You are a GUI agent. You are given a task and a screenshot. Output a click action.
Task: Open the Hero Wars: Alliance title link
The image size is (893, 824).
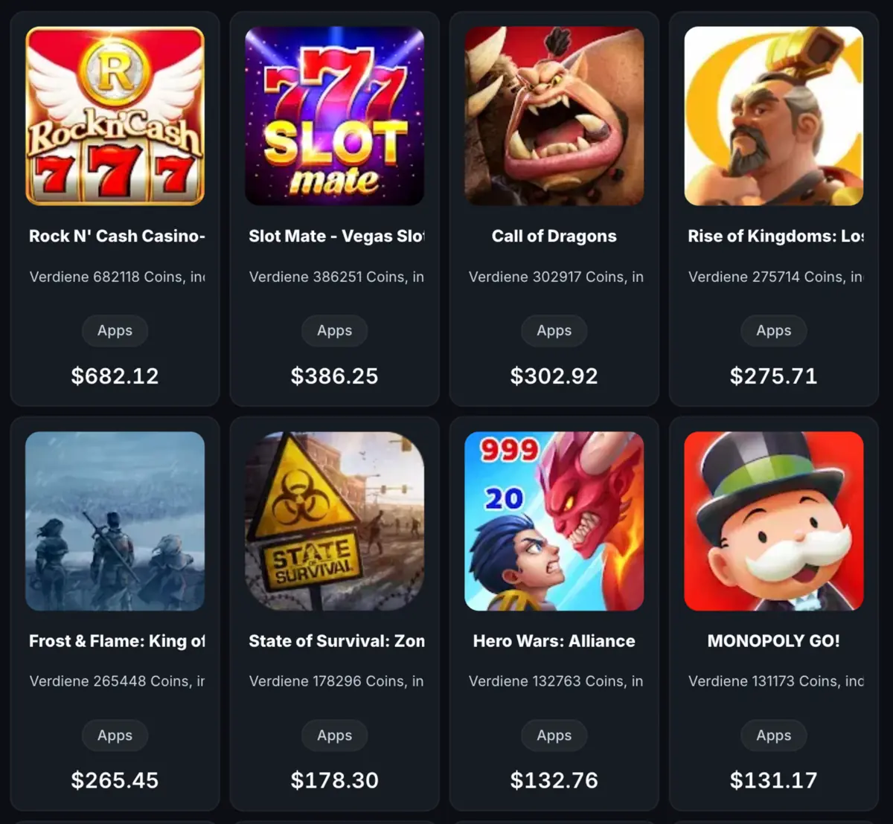coord(554,641)
